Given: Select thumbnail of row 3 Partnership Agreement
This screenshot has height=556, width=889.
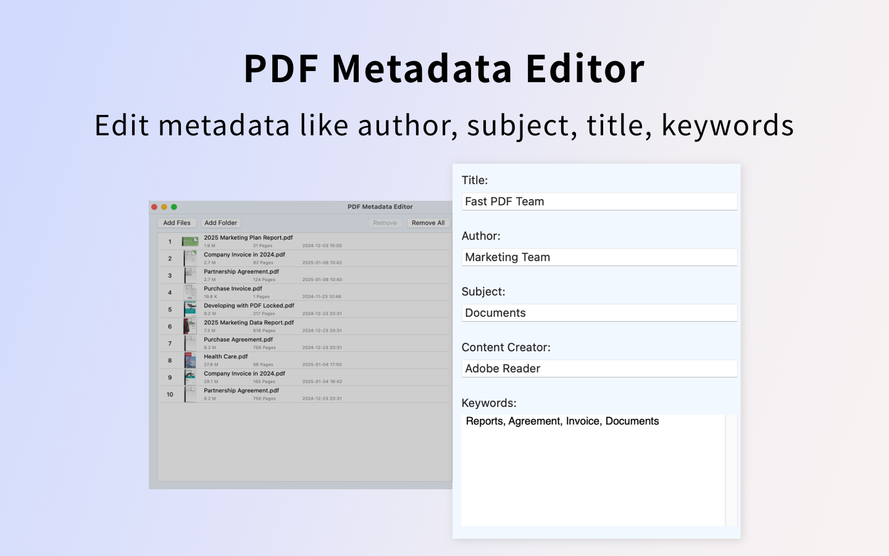Looking at the screenshot, I should 190,276.
